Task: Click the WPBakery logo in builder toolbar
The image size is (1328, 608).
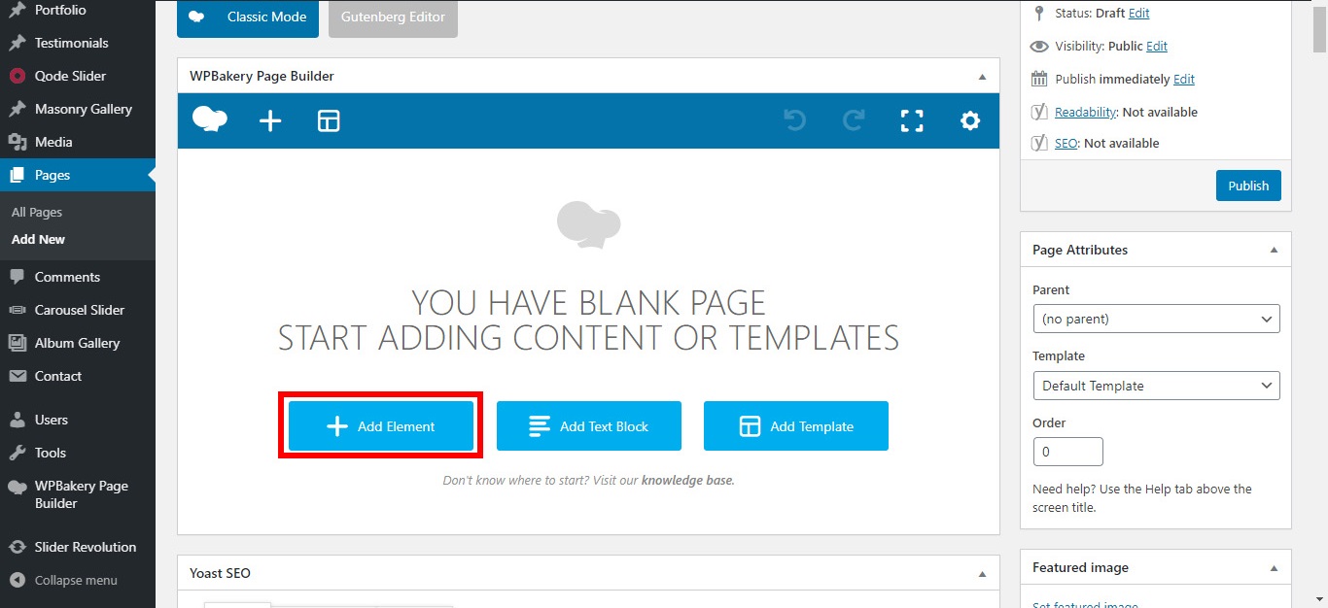Action: pos(210,120)
